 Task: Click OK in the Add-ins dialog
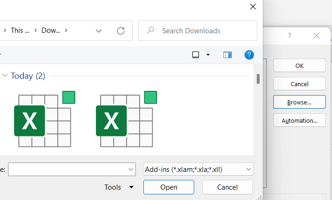pos(299,66)
